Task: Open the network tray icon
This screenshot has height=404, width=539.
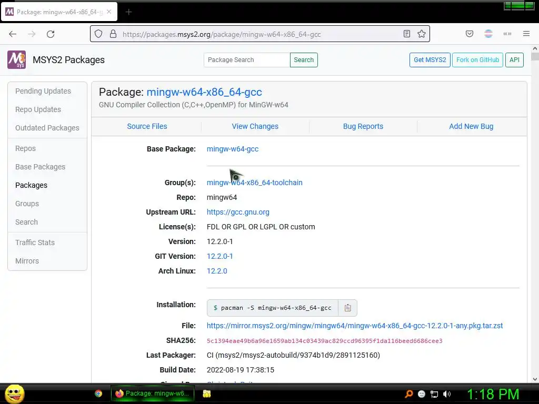Action: [434, 394]
